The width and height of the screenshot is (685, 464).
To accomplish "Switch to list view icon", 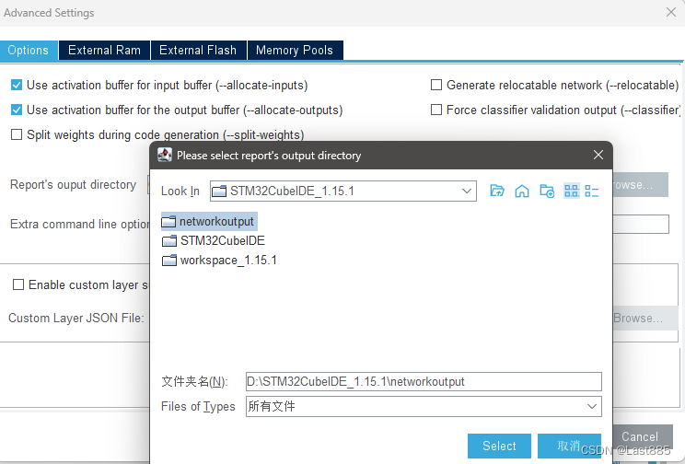I will pos(571,191).
